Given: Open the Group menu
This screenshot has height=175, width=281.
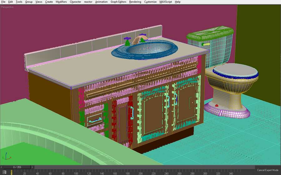Looking at the screenshot, I should pyautogui.click(x=29, y=2).
